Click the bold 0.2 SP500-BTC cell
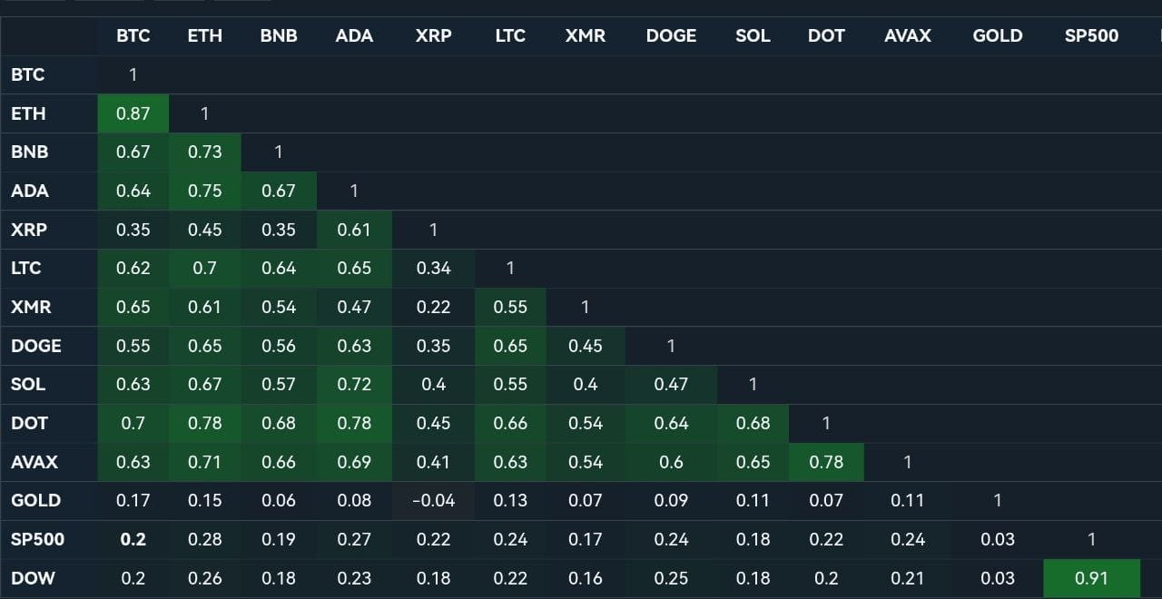1162x599 pixels. [133, 539]
